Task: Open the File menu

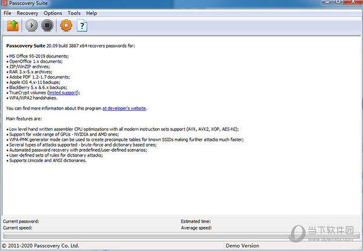Action: pyautogui.click(x=7, y=13)
